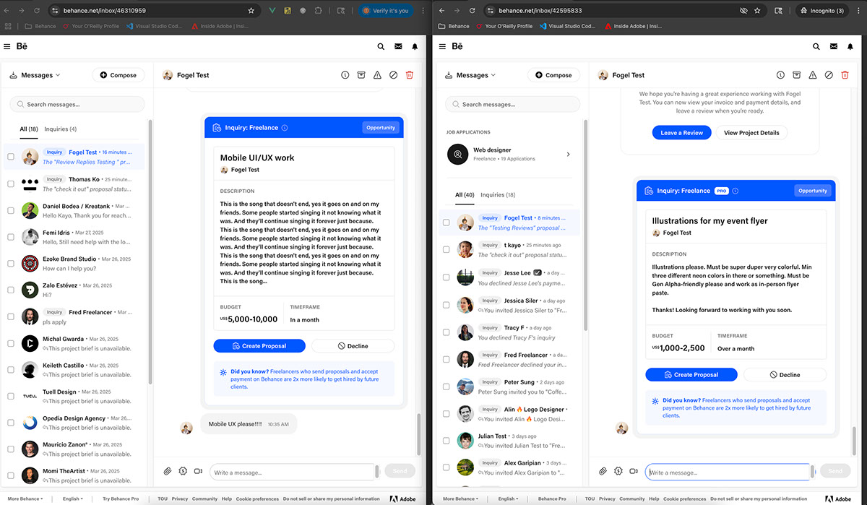Open the English language dropdown in the right footer
The width and height of the screenshot is (867, 505).
(508, 498)
